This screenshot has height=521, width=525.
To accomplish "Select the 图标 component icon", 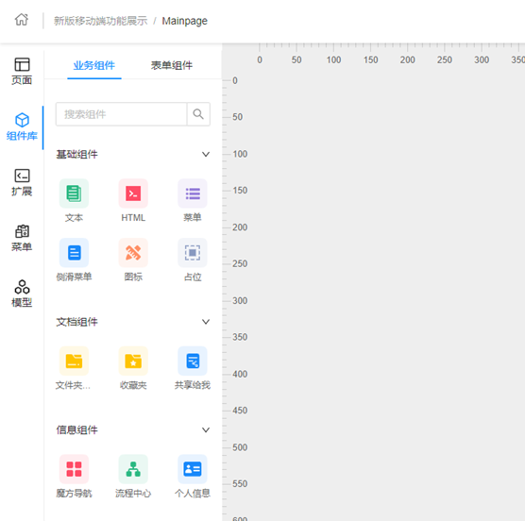I will pos(133,253).
